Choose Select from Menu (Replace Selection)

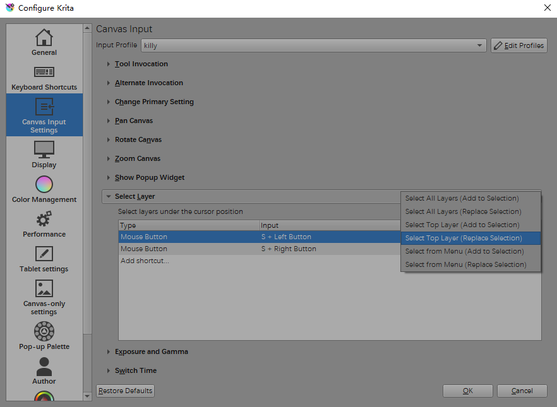point(470,265)
